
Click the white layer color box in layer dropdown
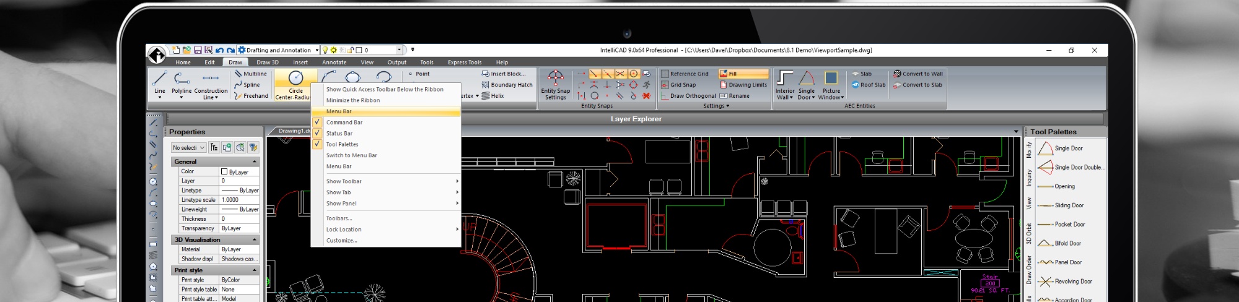[359, 50]
